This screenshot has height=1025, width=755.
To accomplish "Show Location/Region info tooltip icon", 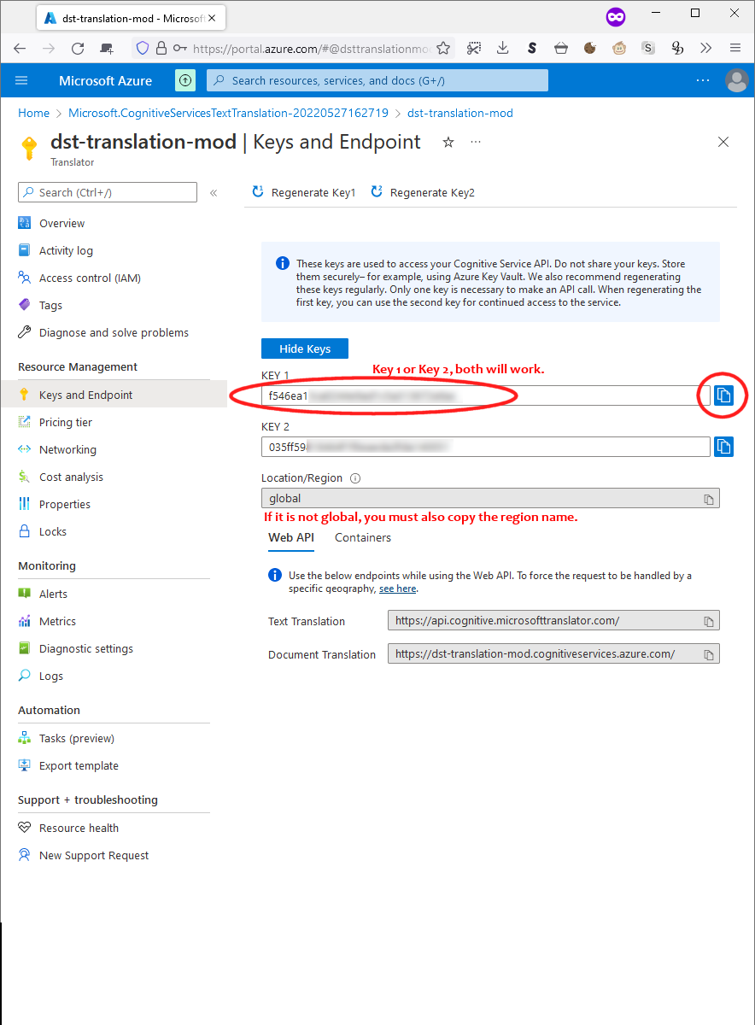I will (x=355, y=478).
